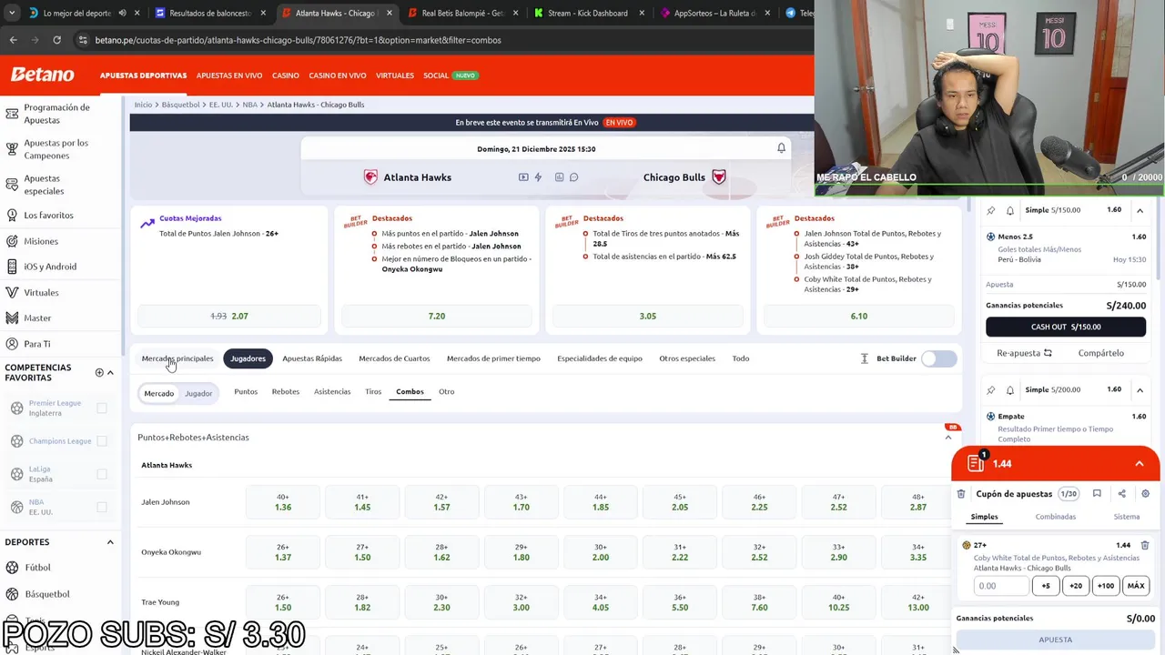The height and width of the screenshot is (655, 1165).
Task: Go to Casino en Vivo
Action: tap(337, 76)
